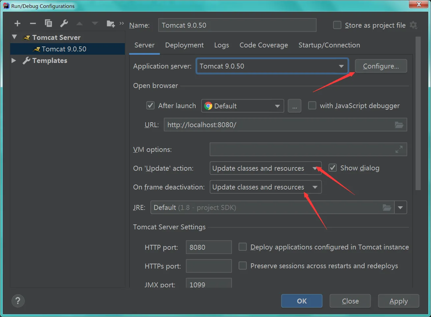Click Close button

(350, 301)
